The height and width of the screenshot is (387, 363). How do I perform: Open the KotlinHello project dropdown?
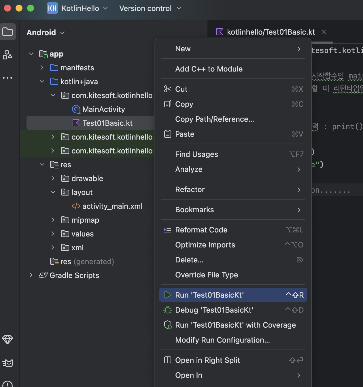(85, 8)
